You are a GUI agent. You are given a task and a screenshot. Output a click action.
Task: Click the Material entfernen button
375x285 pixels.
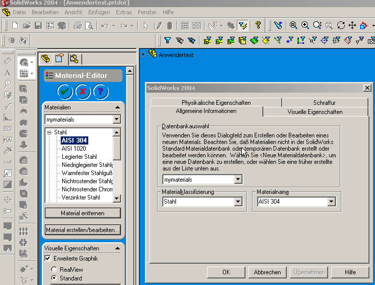pos(83,213)
